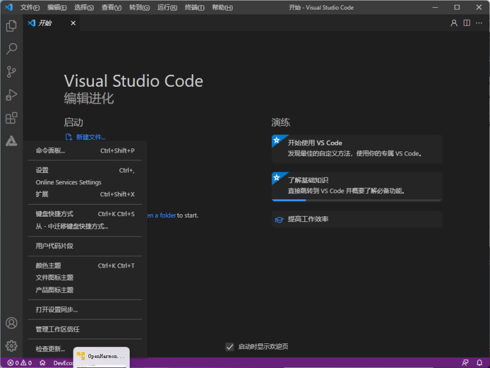This screenshot has height=368, width=490.
Task: Click the notifications bell in status bar
Action: pyautogui.click(x=479, y=363)
